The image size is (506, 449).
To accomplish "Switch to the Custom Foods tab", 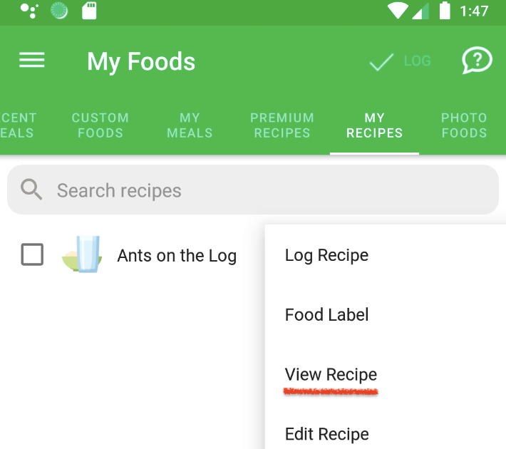I will pos(100,125).
